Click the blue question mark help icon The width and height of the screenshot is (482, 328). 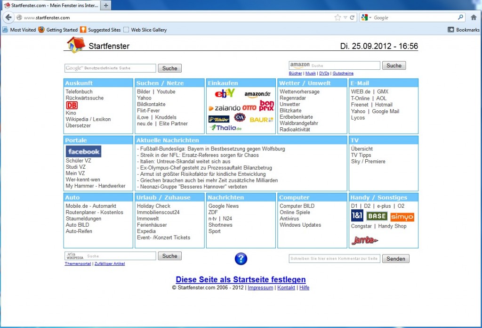241,259
